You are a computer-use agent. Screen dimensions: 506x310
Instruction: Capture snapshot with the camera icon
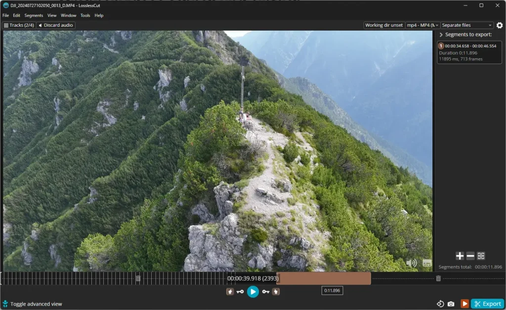[451, 304]
